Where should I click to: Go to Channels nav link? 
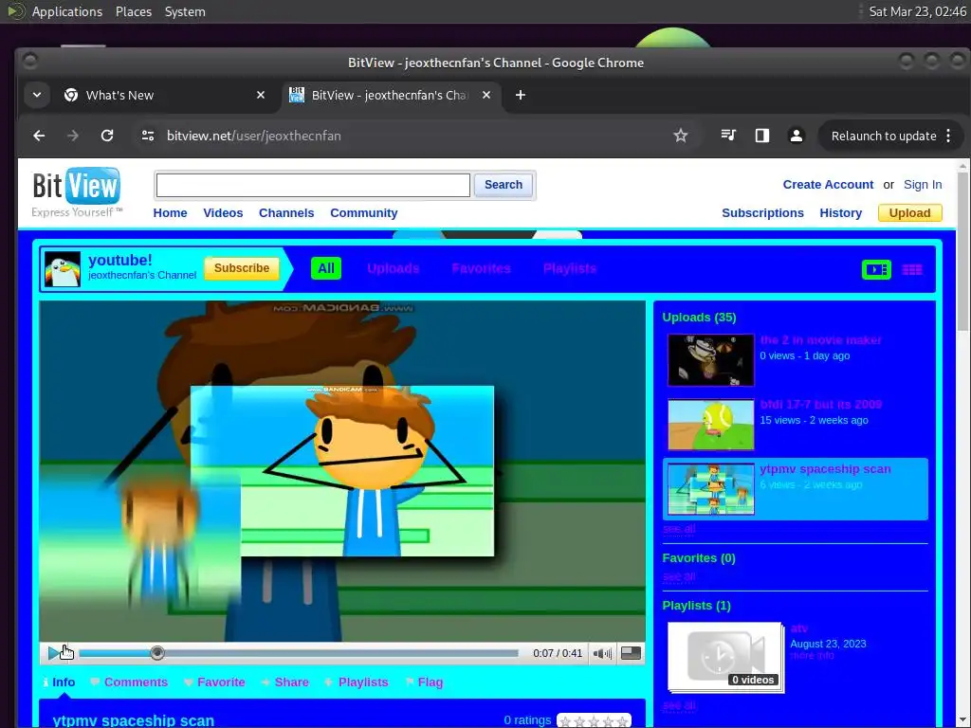coord(286,213)
